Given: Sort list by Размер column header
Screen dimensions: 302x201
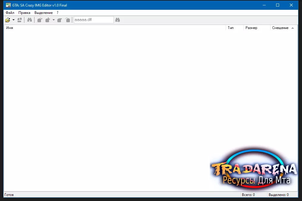Looking at the screenshot, I should [x=257, y=28].
